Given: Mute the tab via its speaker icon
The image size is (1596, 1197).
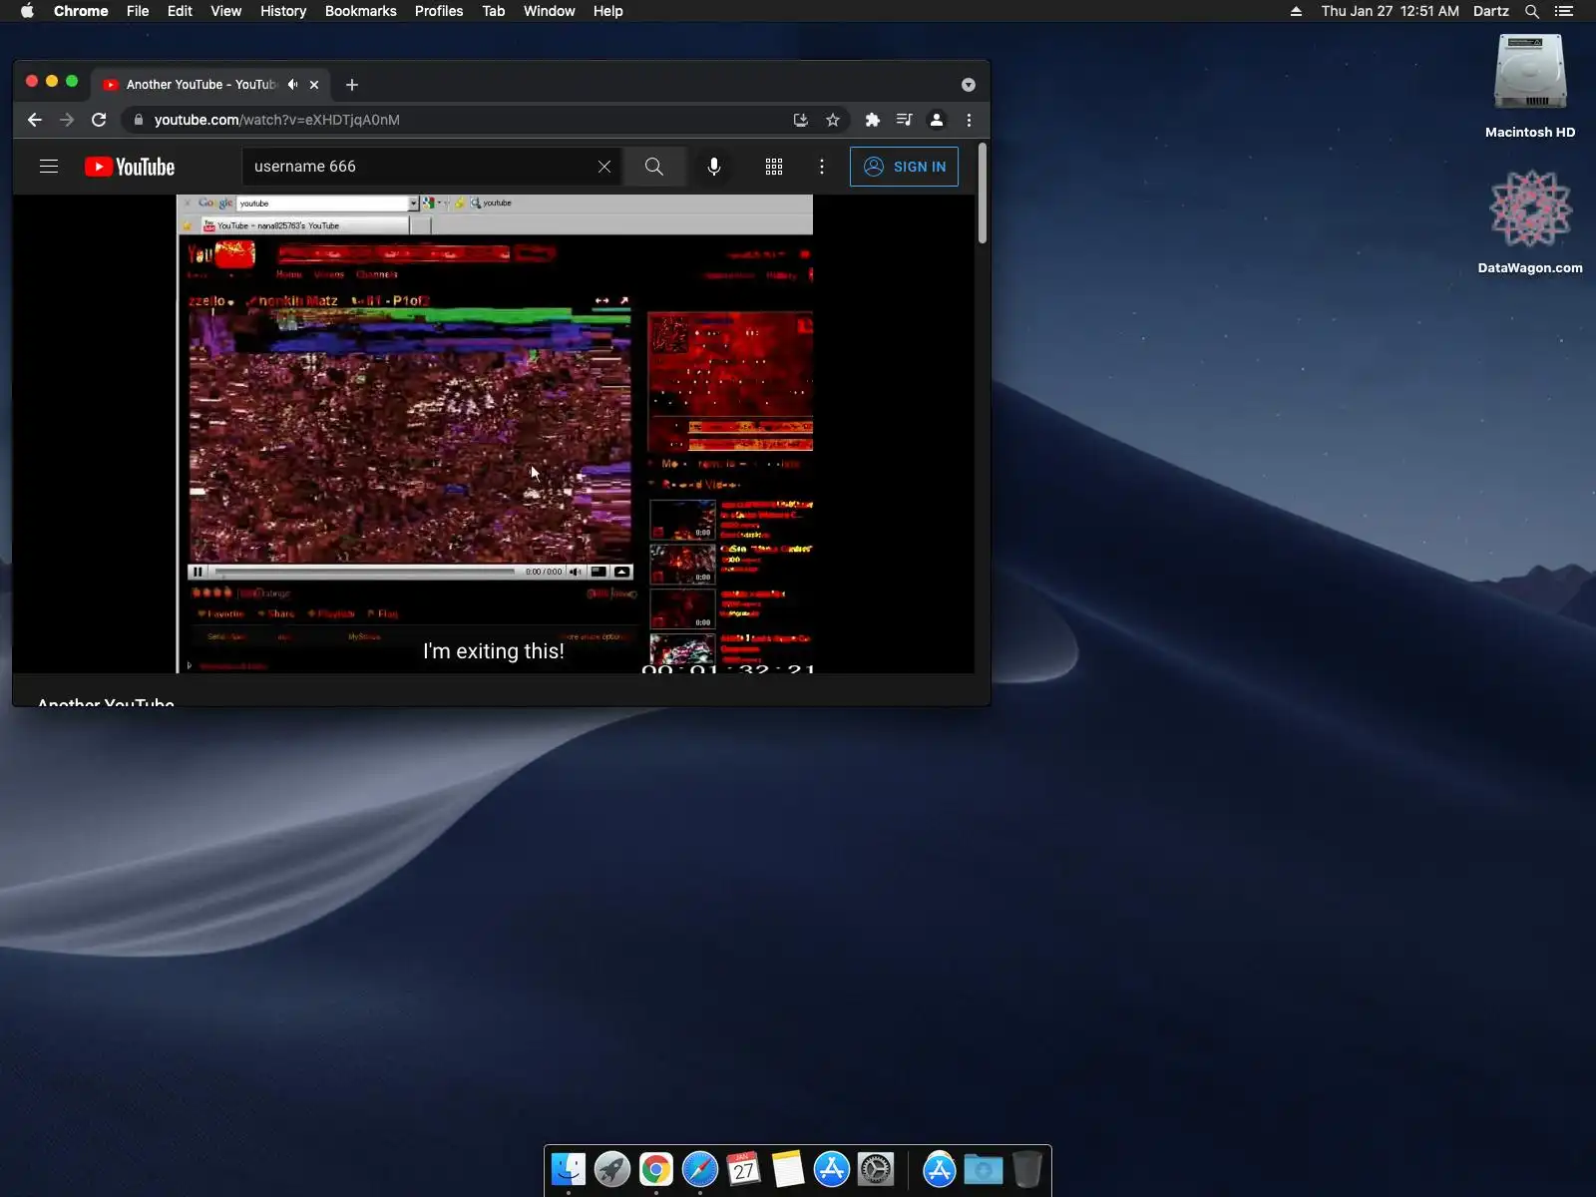Looking at the screenshot, I should (292, 85).
